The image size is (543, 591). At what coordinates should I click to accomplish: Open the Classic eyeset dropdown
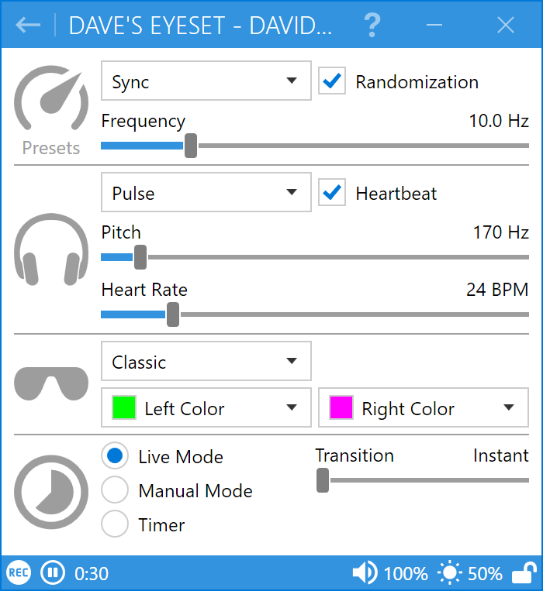[206, 362]
